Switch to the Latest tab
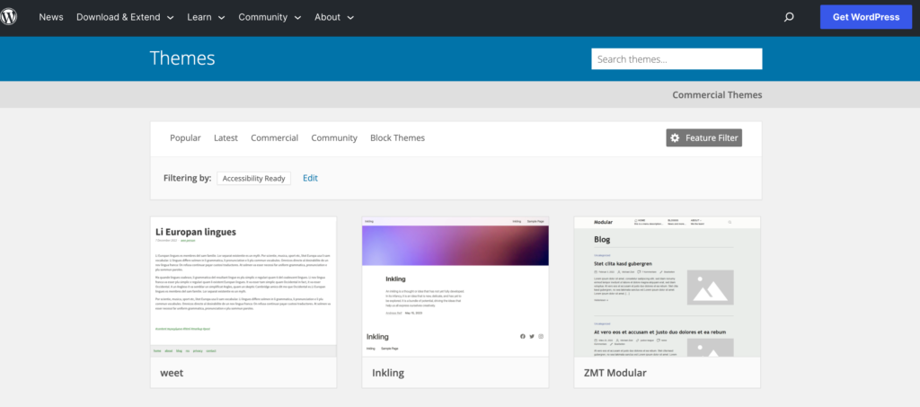Image resolution: width=920 pixels, height=407 pixels. click(226, 138)
